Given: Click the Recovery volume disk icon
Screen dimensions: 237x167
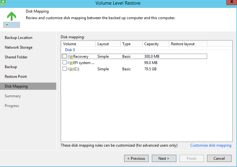Looking at the screenshot, I should (70, 57).
